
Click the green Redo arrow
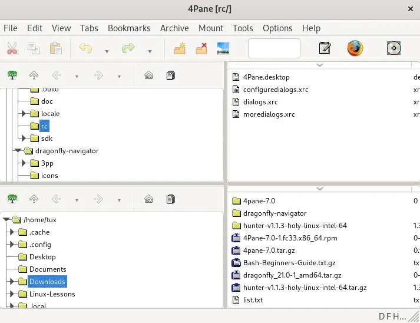point(128,48)
